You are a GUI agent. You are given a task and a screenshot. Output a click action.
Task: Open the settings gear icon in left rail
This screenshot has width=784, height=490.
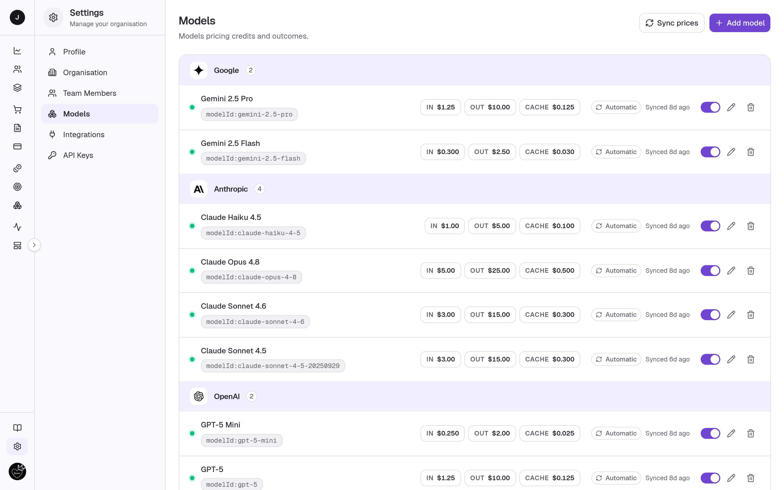coord(17,446)
